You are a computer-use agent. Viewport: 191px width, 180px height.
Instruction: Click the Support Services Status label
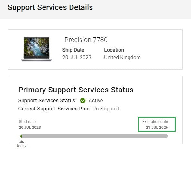[47, 100]
